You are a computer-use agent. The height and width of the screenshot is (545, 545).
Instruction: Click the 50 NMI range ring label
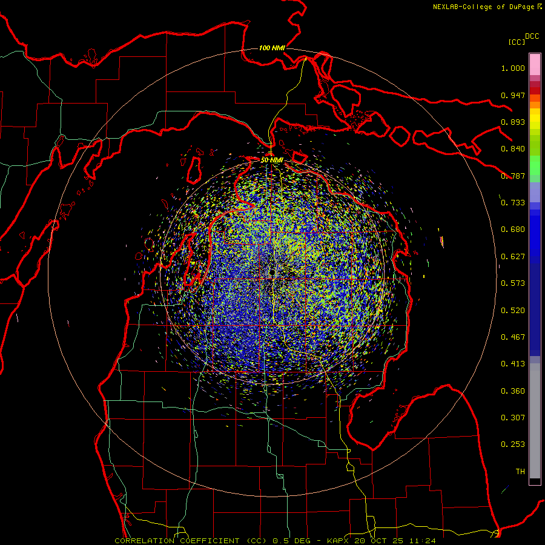(x=272, y=160)
